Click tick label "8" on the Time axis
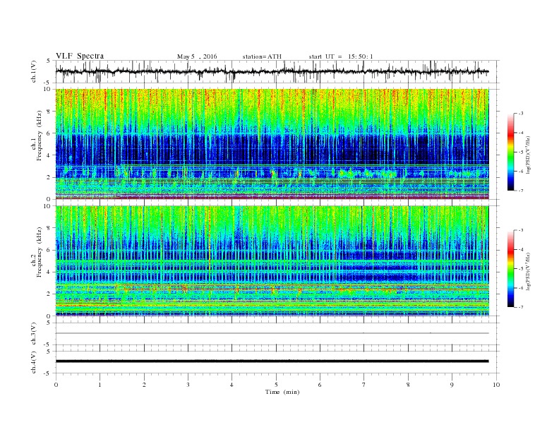The width and height of the screenshot is (559, 432). (408, 385)
